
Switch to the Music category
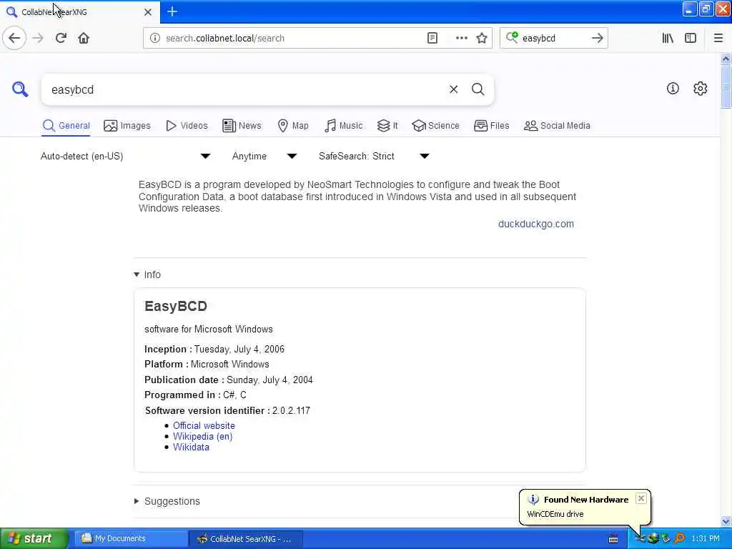tap(343, 126)
